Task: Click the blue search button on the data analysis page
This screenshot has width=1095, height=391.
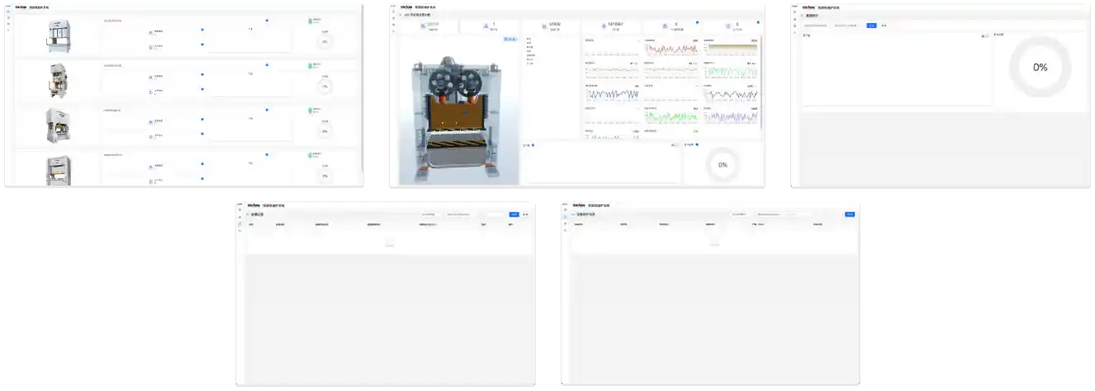Action: [871, 26]
